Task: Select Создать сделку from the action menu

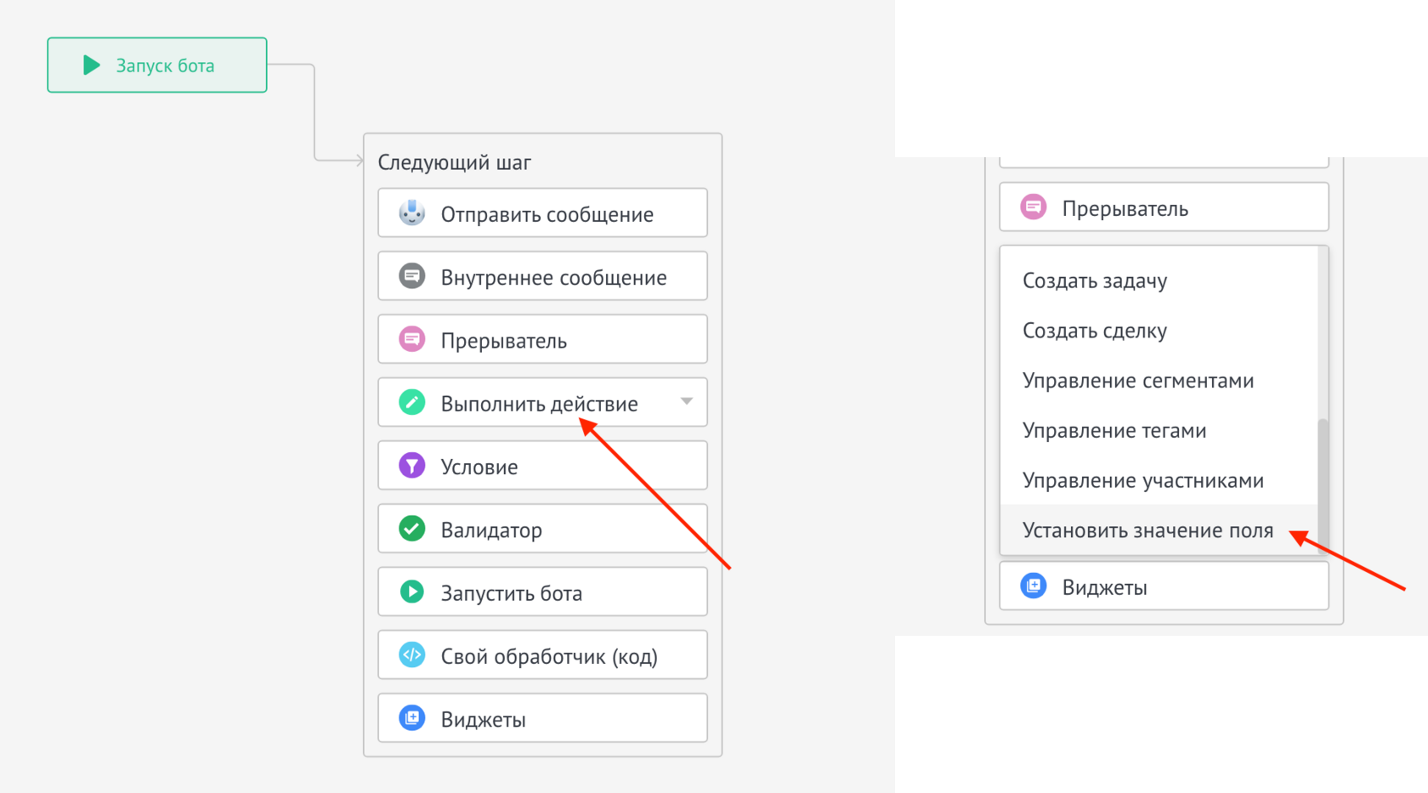Action: click(1095, 331)
